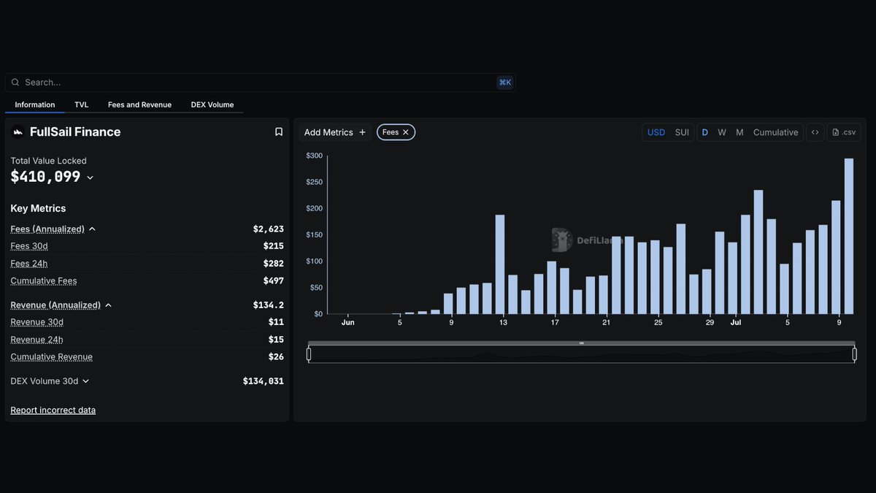
Task: Expand Total Value Locked breakdown chevron
Action: coord(90,177)
